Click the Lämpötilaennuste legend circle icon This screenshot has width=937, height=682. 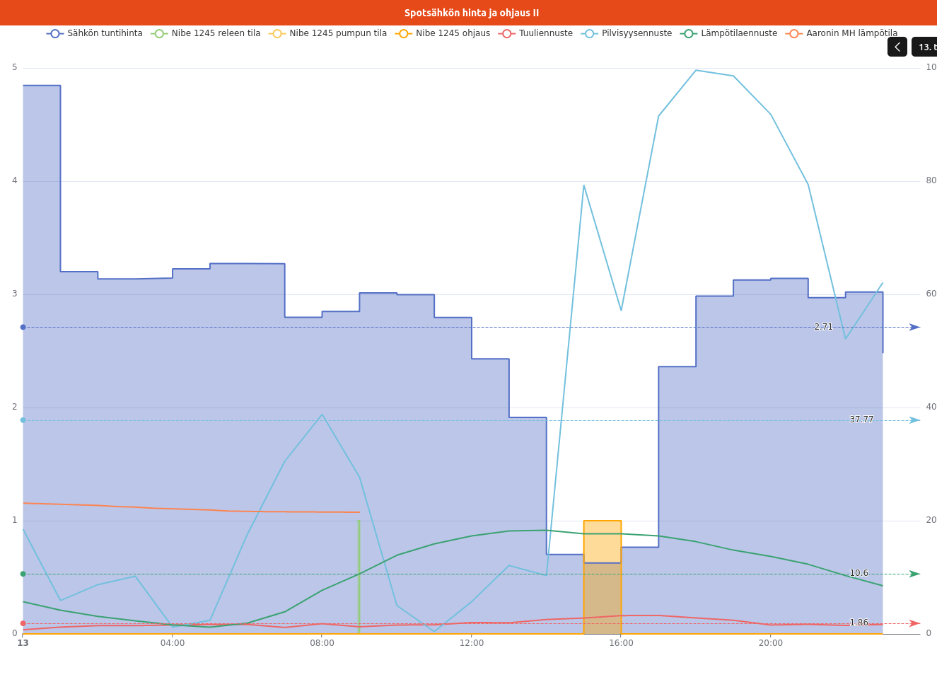click(x=689, y=34)
